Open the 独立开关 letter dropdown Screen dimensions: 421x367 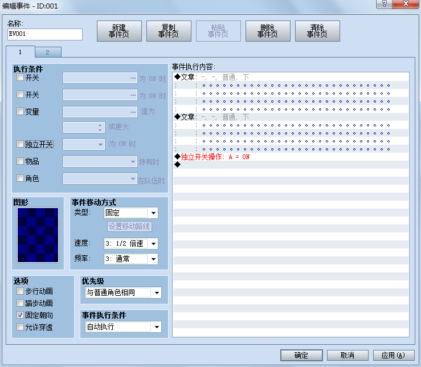tap(84, 144)
